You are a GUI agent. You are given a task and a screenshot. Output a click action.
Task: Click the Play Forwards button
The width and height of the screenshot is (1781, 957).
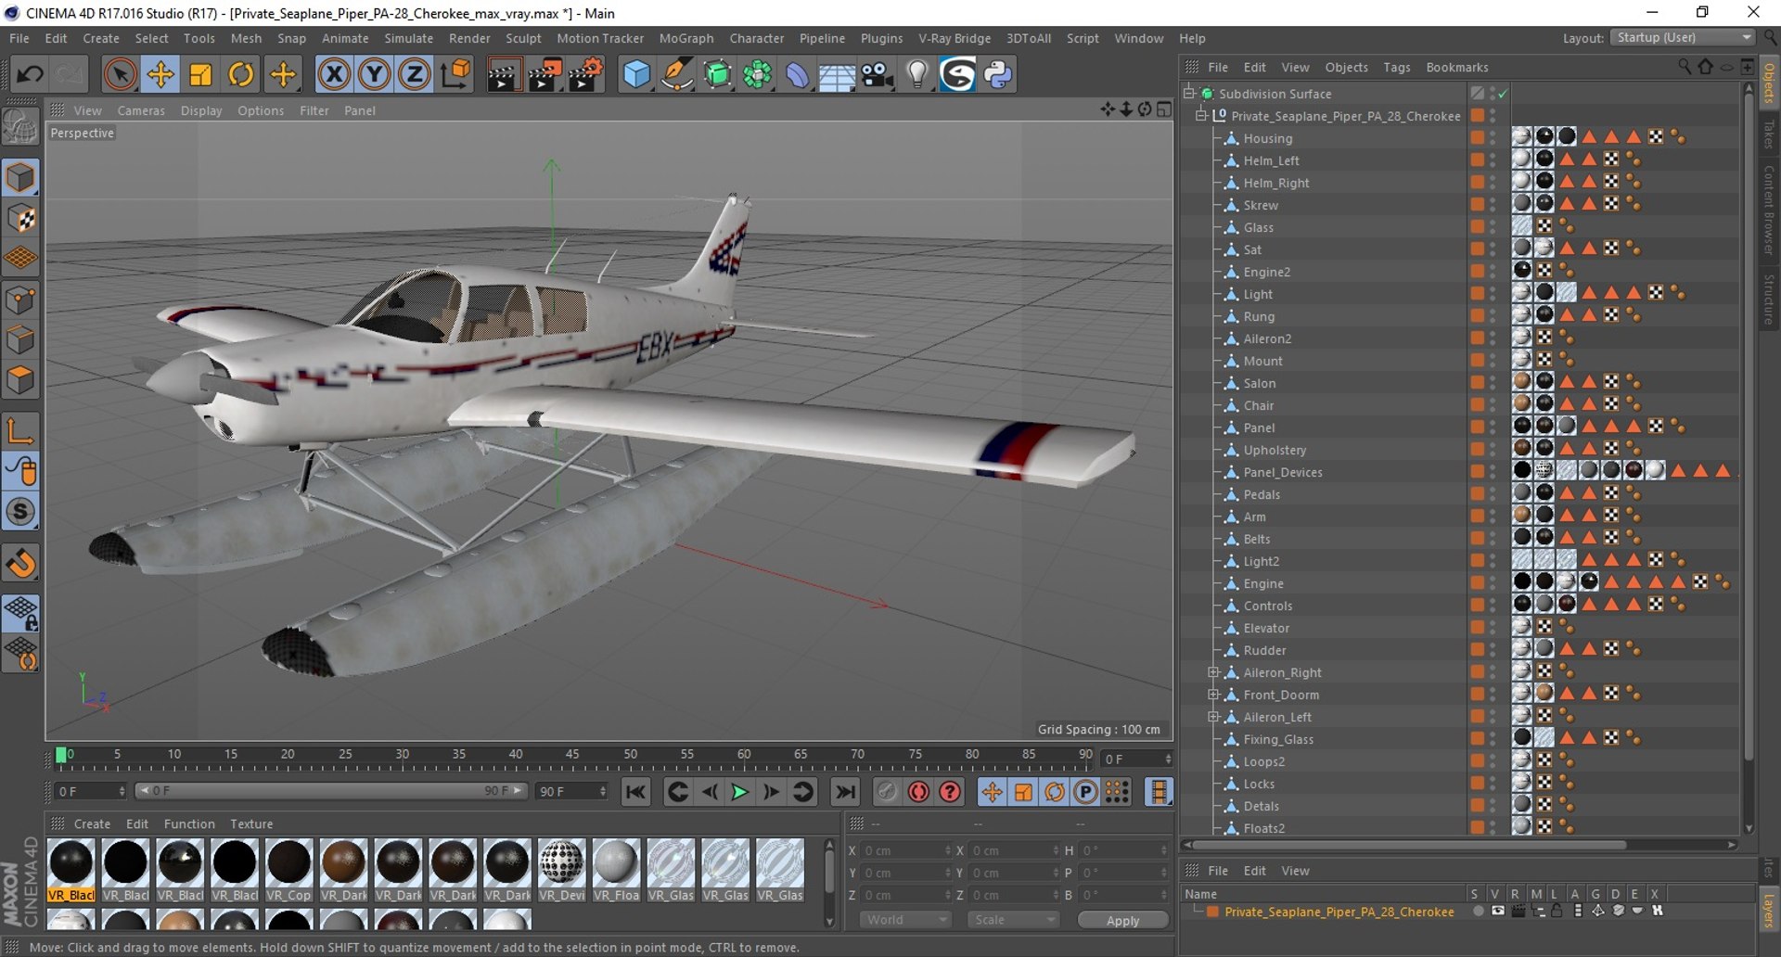pyautogui.click(x=739, y=792)
